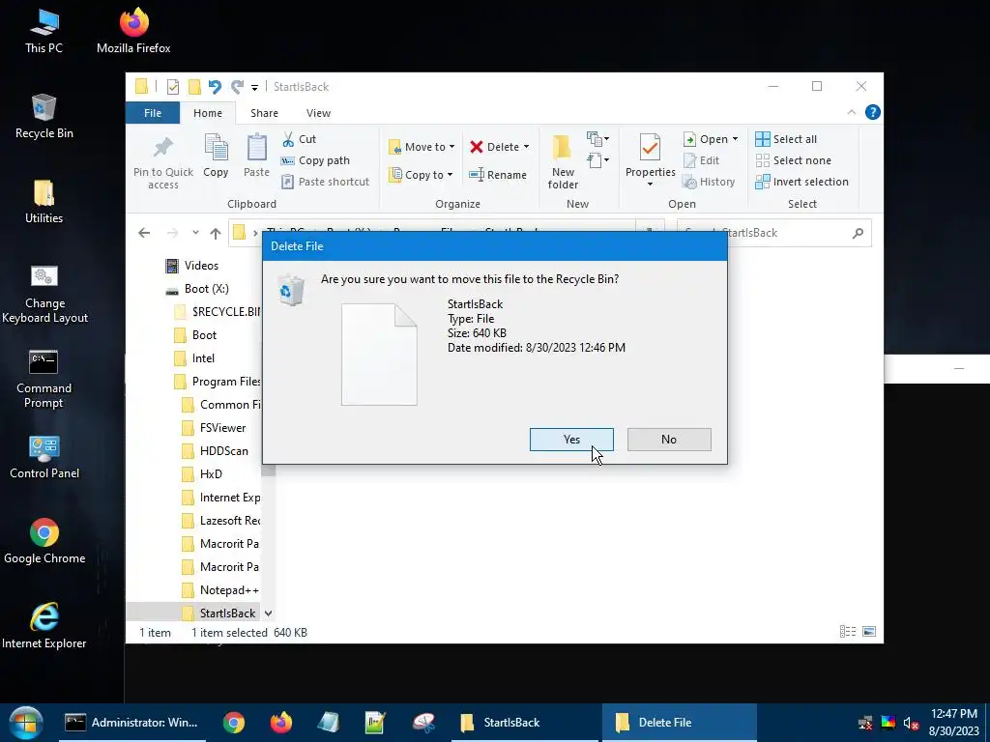
Task: Click the Edit ribbon button
Action: (702, 160)
